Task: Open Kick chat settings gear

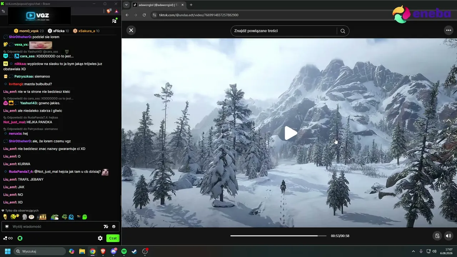Action: click(x=100, y=238)
